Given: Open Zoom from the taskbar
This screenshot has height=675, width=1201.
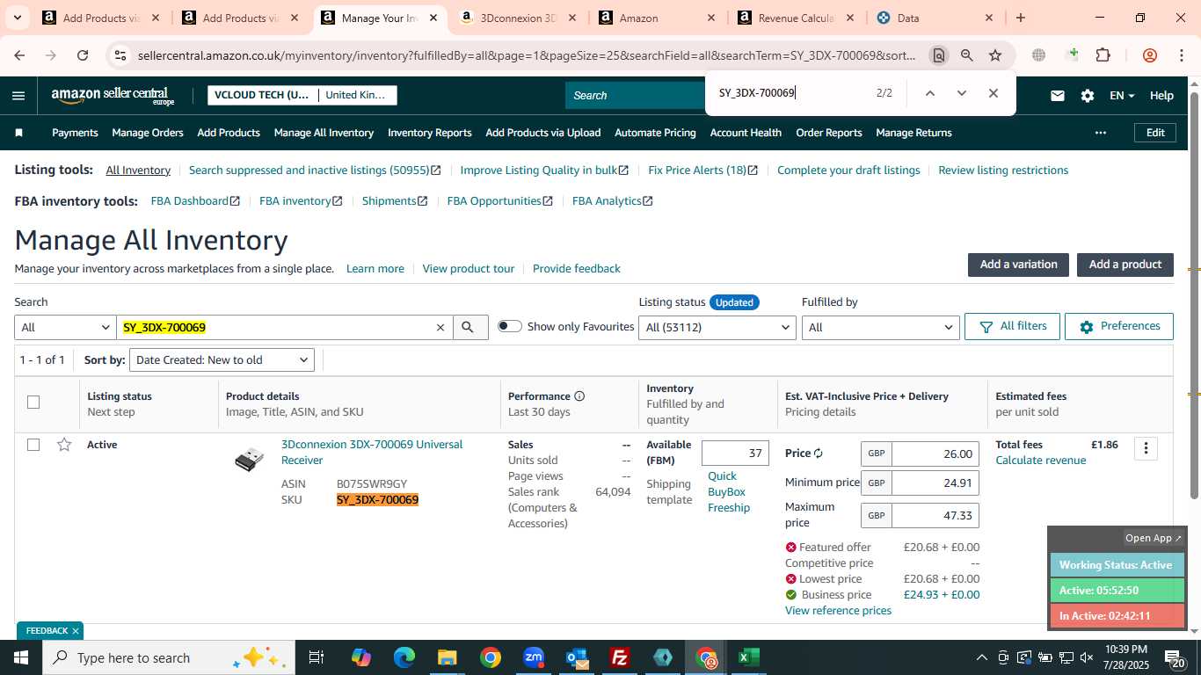Looking at the screenshot, I should [534, 657].
